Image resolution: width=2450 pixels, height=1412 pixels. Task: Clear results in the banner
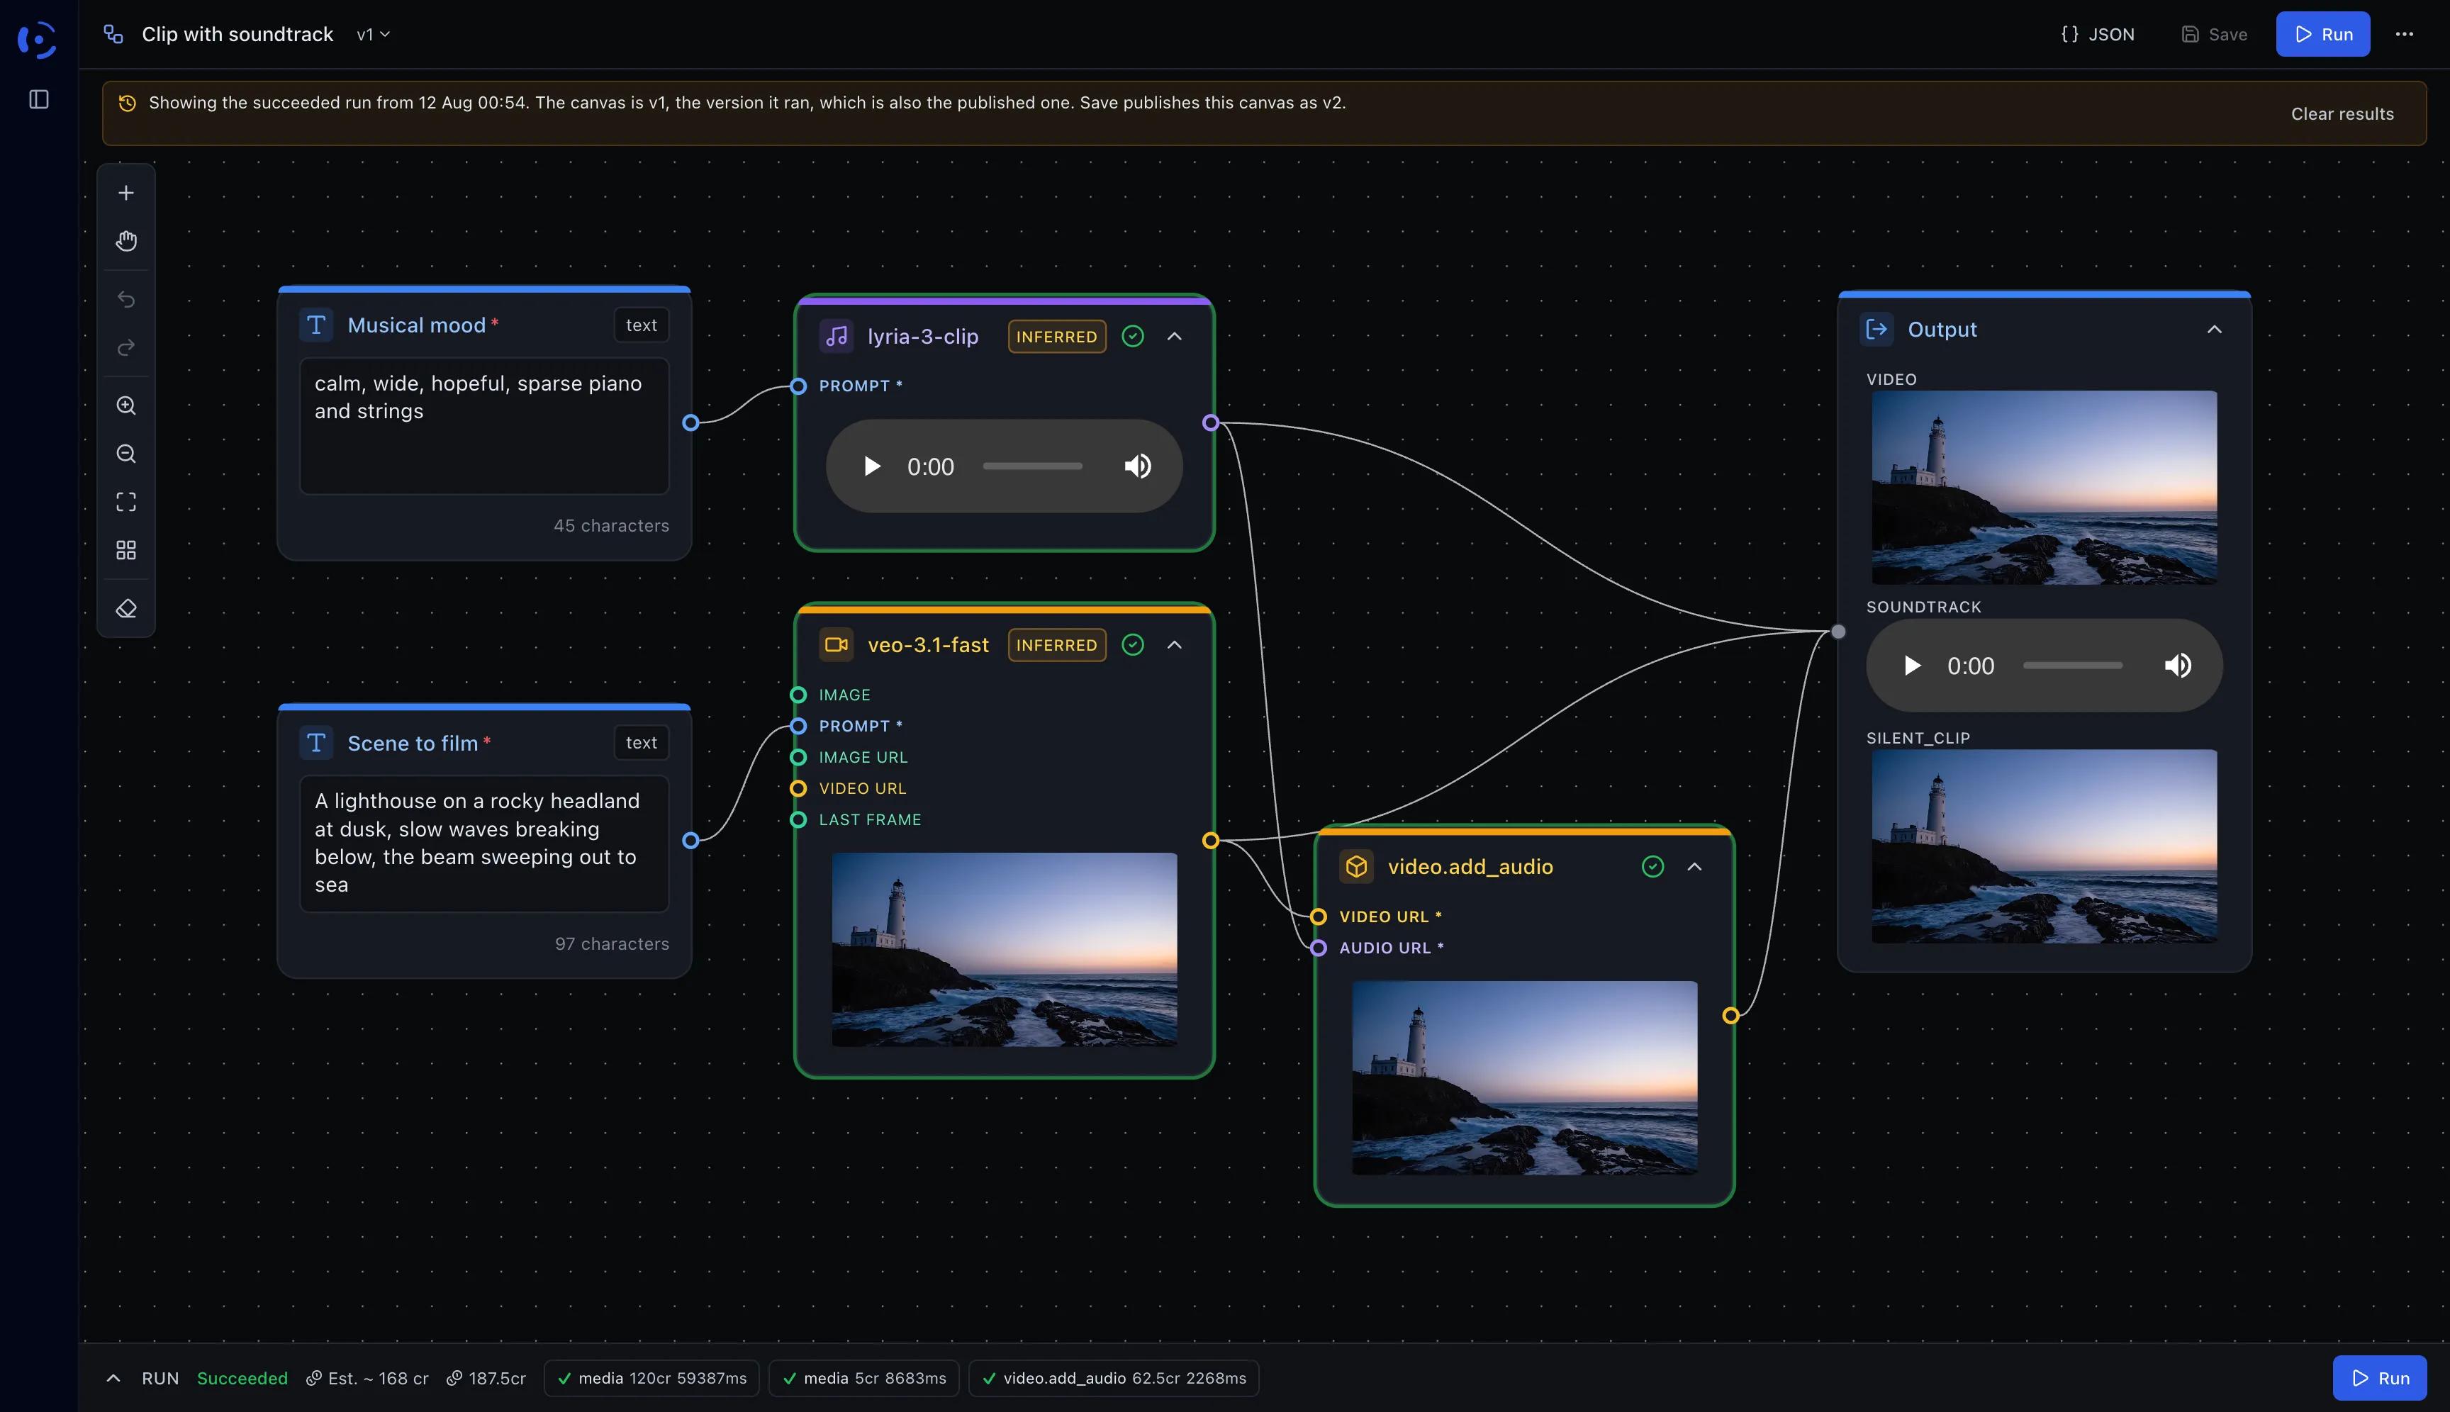(x=2342, y=113)
